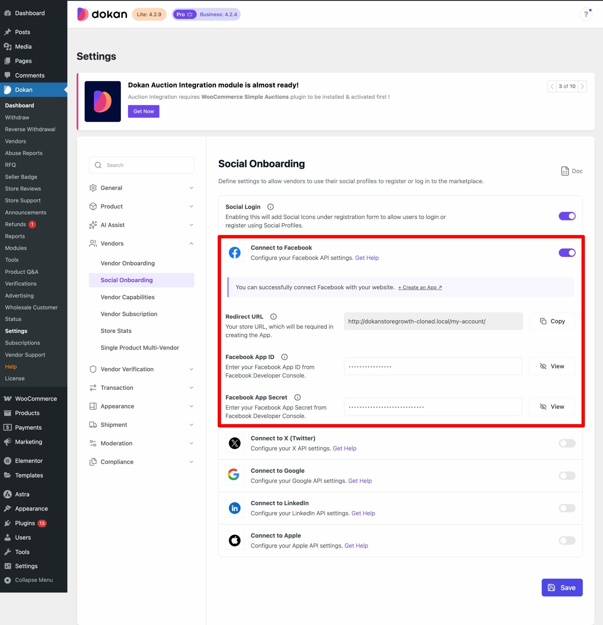Viewport: 603px width, 625px height.
Task: Reveal the Facebook App Secret with View
Action: (552, 407)
